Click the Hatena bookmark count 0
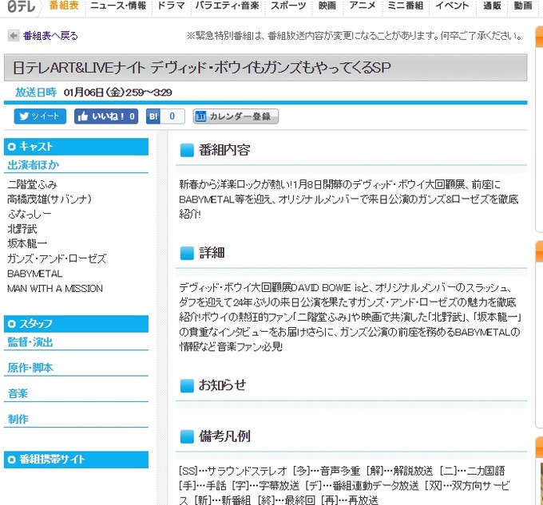Screen dimensions: 543x505 point(172,116)
